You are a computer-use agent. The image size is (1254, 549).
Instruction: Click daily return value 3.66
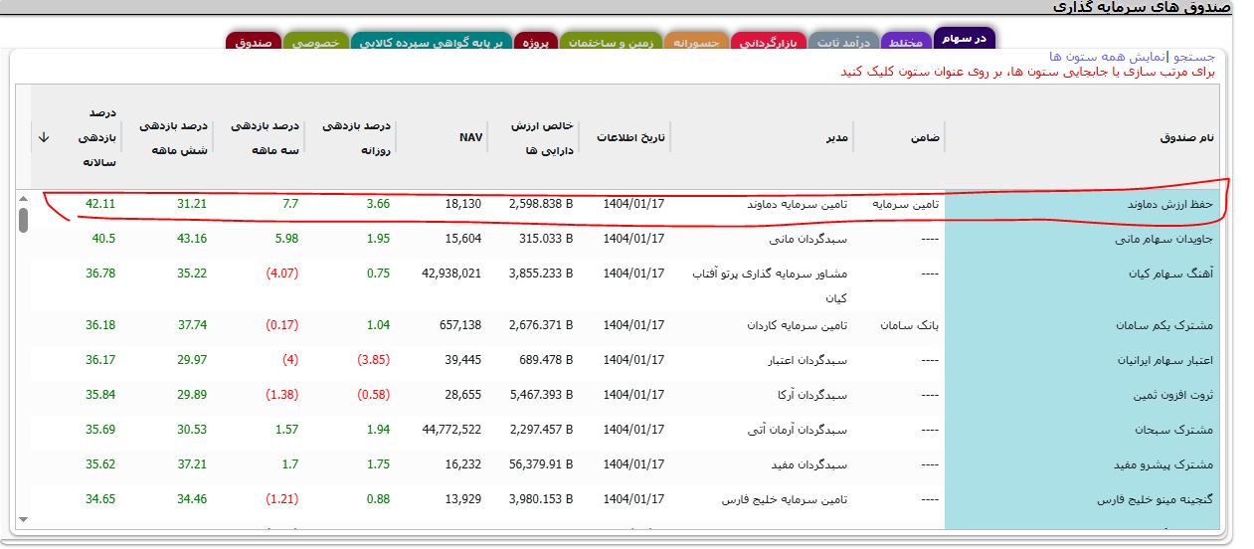[378, 204]
